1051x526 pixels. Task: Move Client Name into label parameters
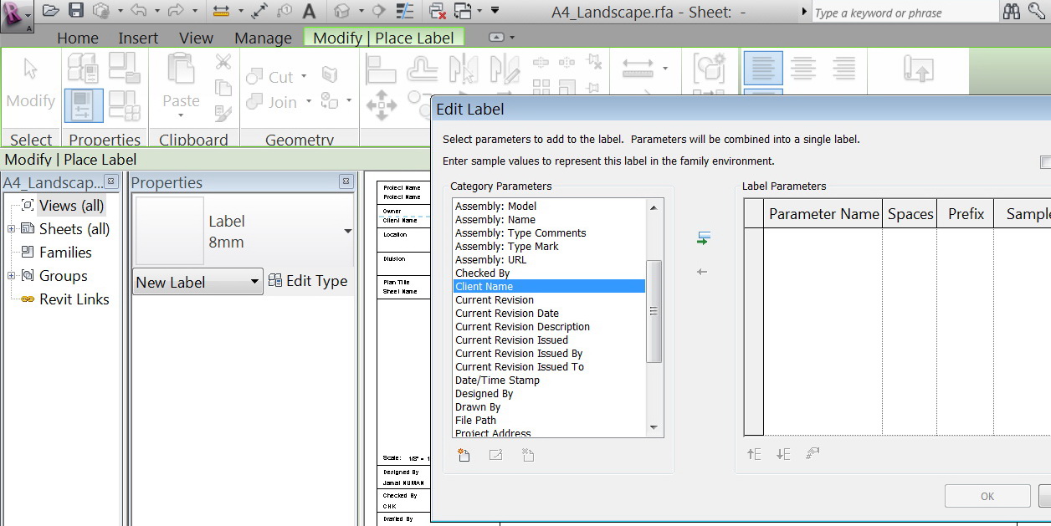coord(703,237)
